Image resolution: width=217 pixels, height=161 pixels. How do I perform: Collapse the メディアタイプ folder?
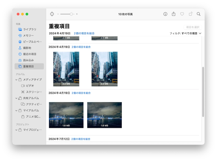pos(16,79)
